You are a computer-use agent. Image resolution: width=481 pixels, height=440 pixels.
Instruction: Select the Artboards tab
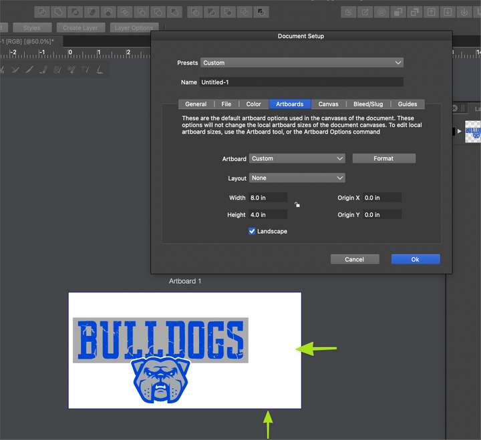point(289,104)
